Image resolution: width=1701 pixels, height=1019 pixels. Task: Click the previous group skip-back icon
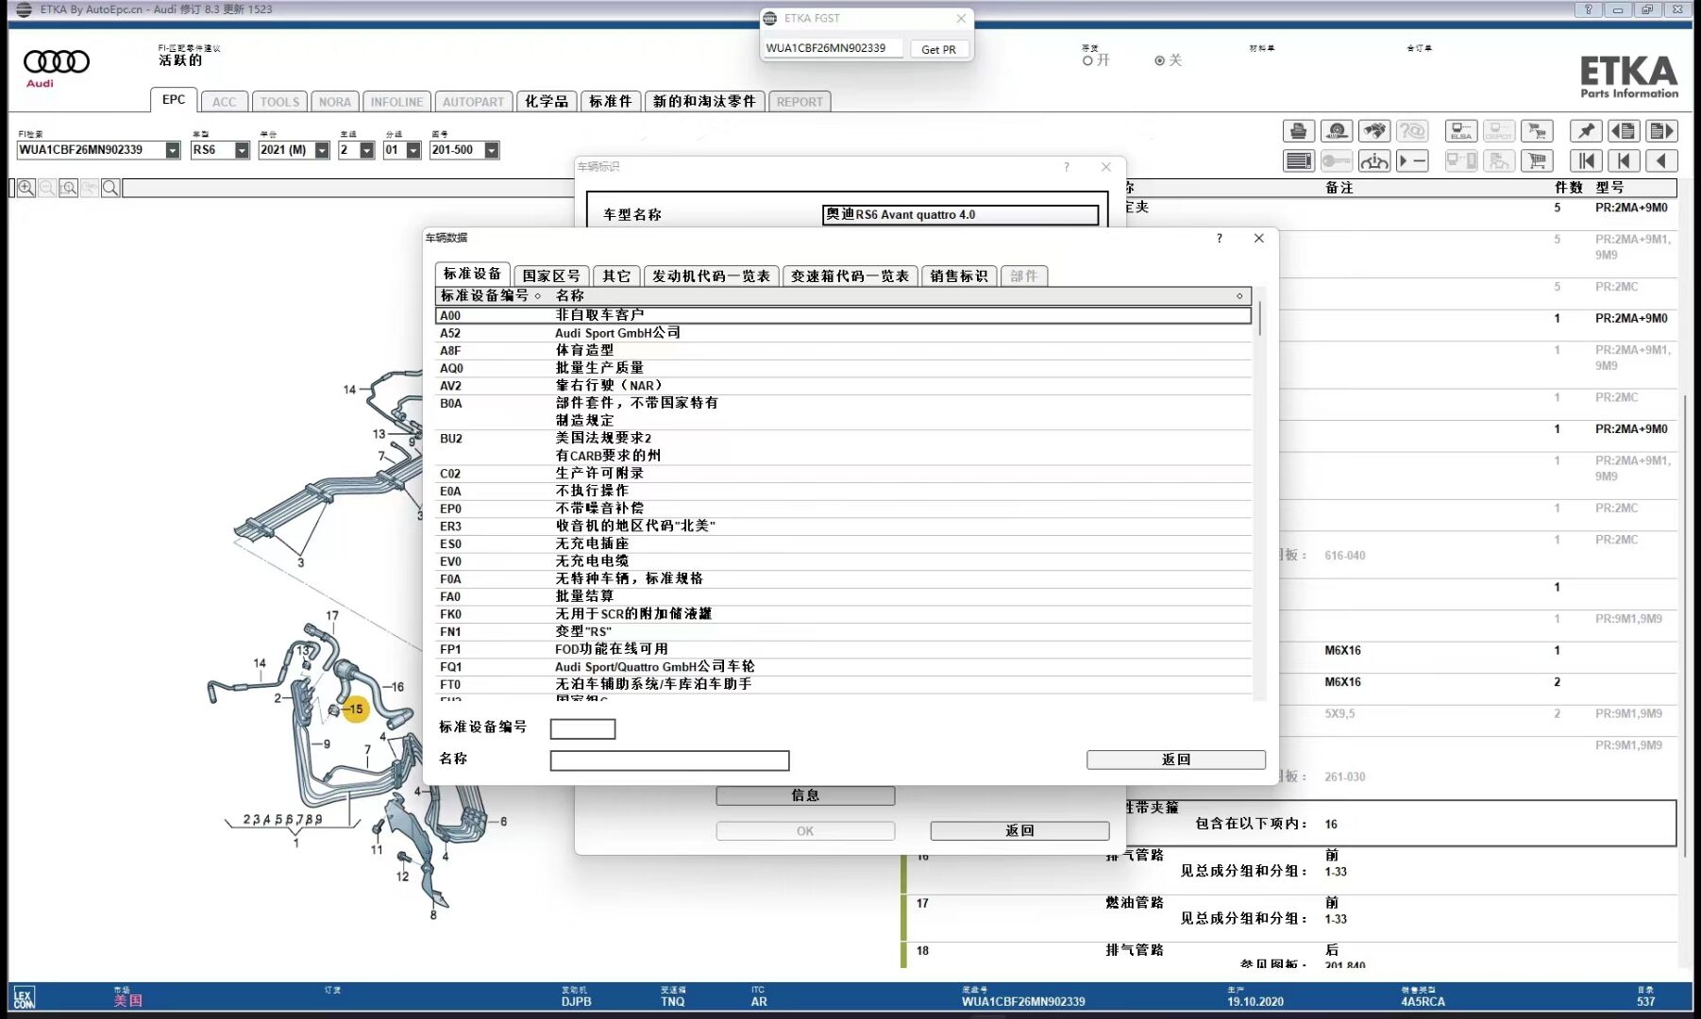tap(1624, 161)
